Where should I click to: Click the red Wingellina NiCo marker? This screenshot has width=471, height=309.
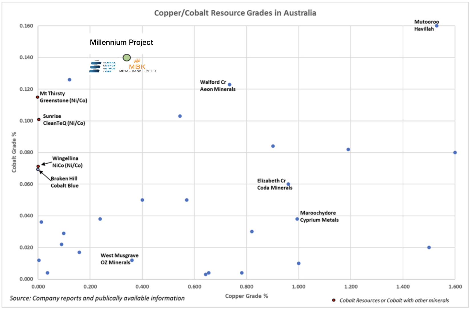[x=38, y=166]
